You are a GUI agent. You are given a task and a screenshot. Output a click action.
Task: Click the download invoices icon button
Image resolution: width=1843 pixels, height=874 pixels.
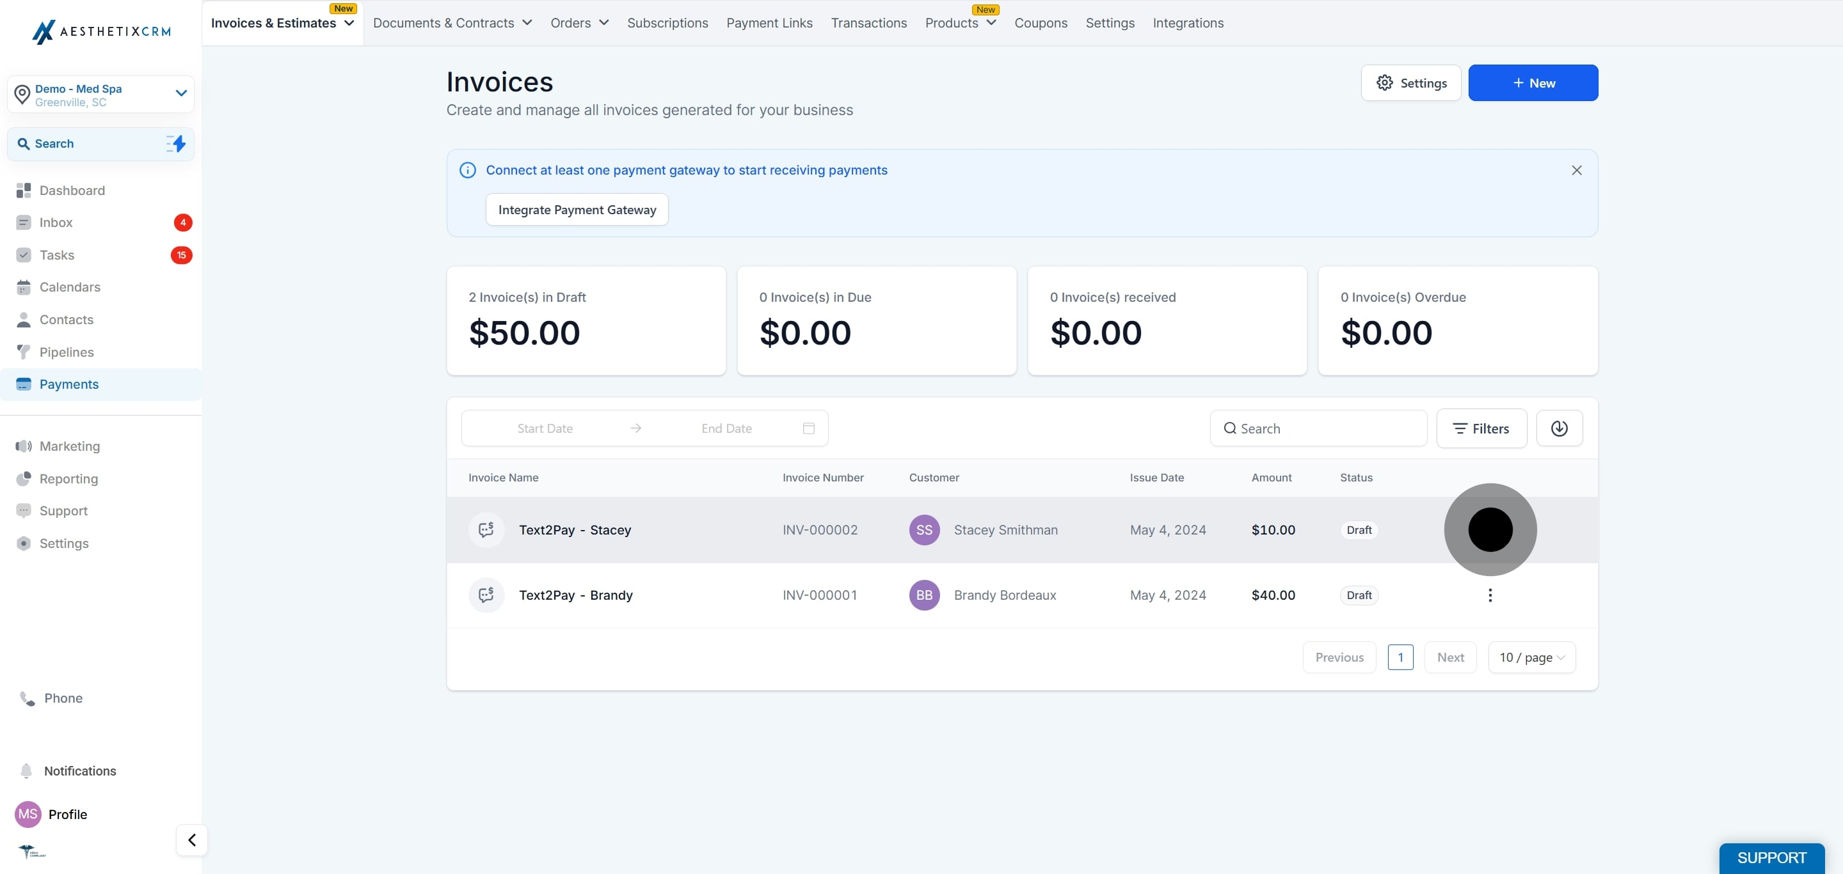click(x=1559, y=428)
